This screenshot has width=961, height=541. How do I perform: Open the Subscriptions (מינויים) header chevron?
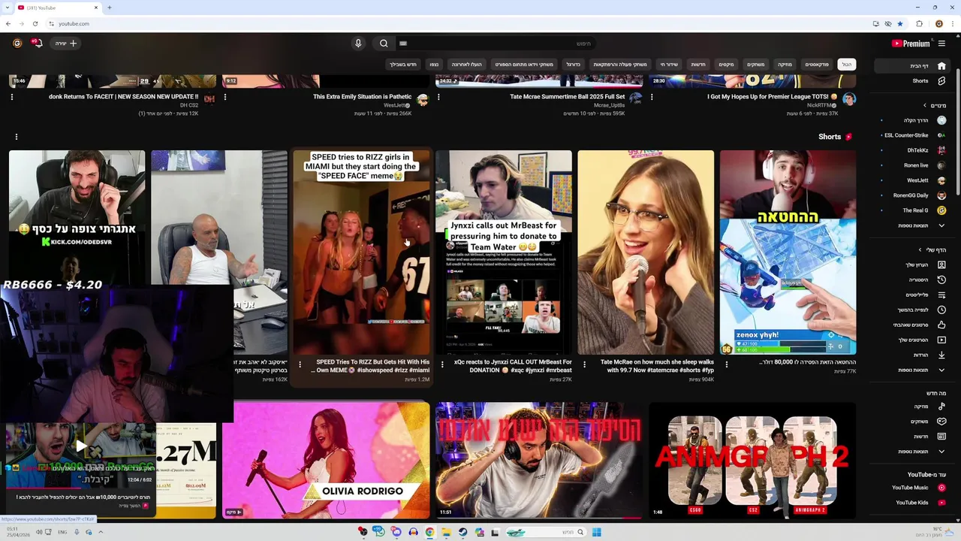924,106
